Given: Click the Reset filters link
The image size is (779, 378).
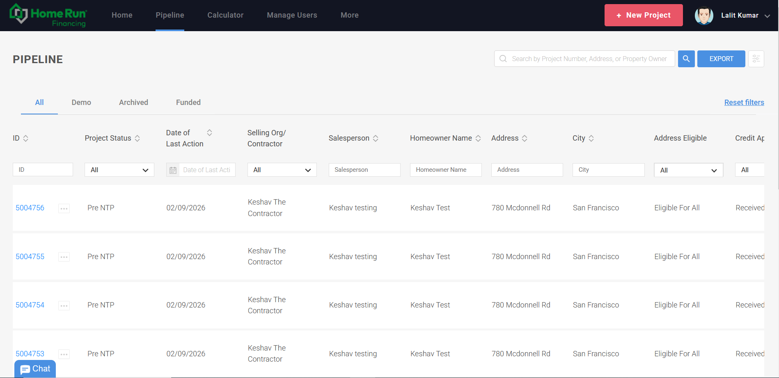Looking at the screenshot, I should [744, 102].
